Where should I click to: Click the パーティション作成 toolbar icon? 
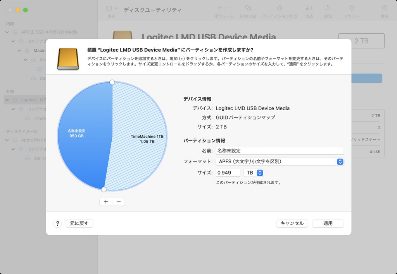click(x=280, y=8)
